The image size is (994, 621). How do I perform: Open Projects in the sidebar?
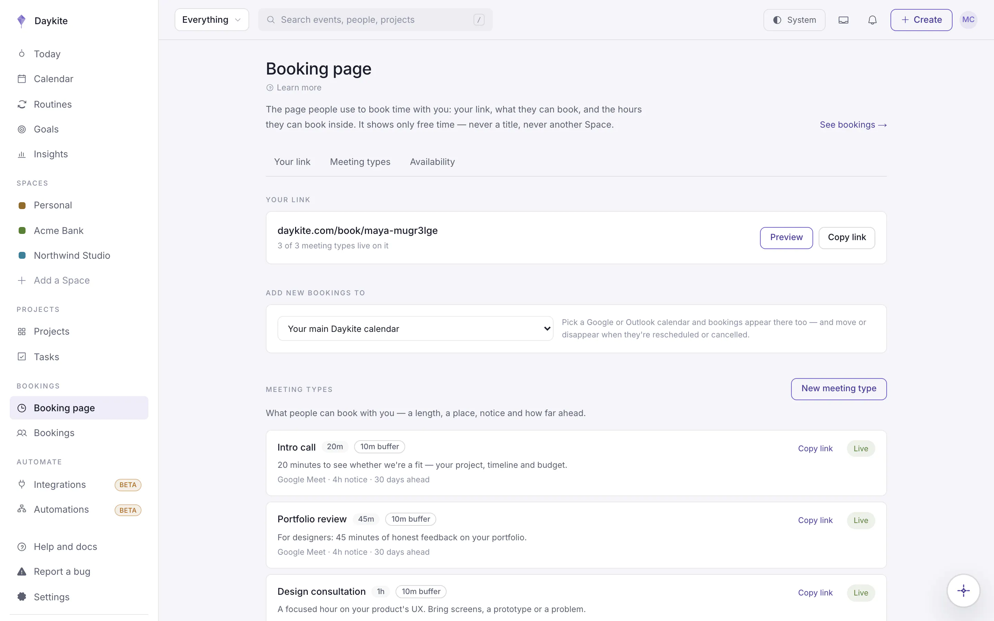coord(79,332)
